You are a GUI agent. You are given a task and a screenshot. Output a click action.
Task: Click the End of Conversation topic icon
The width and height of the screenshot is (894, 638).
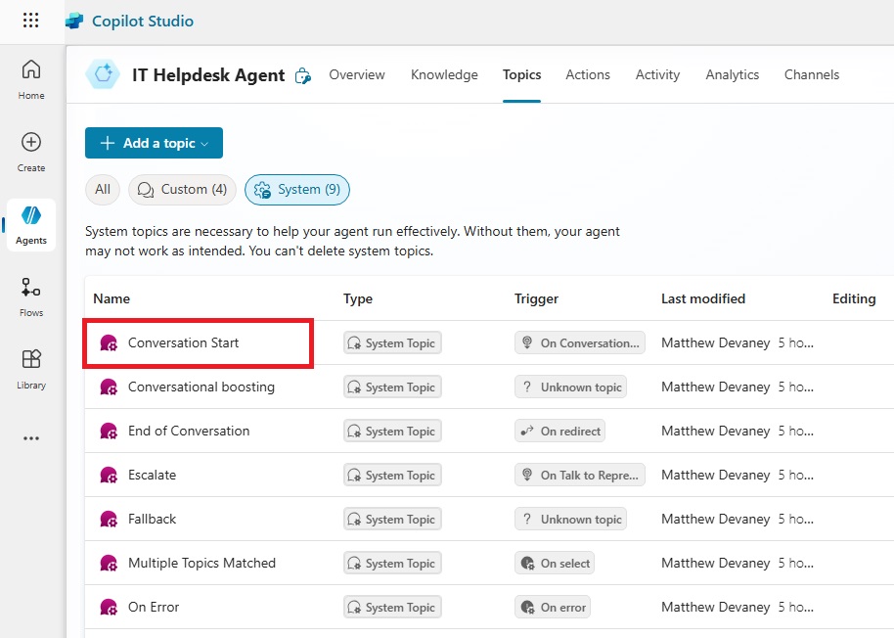point(109,431)
